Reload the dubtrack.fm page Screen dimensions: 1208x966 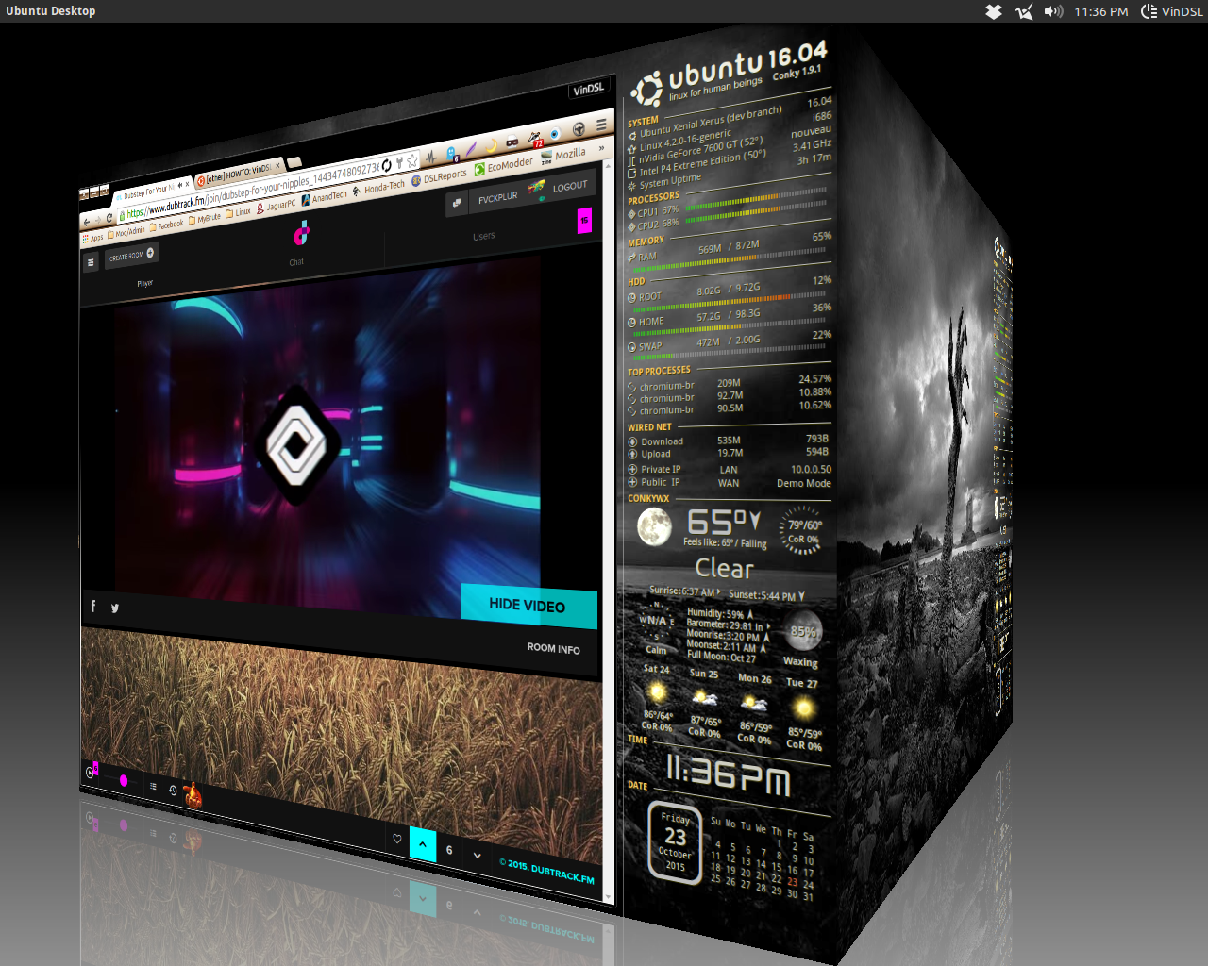tap(109, 217)
